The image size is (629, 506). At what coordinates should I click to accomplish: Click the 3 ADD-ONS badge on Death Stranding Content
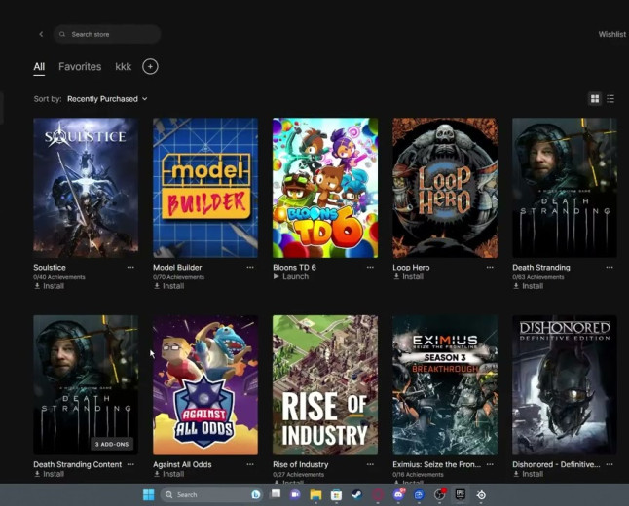(112, 444)
